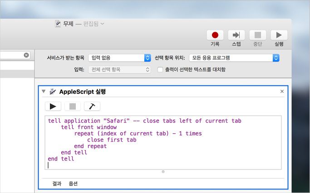
Task: Run the script with the play button
Action: click(53, 106)
